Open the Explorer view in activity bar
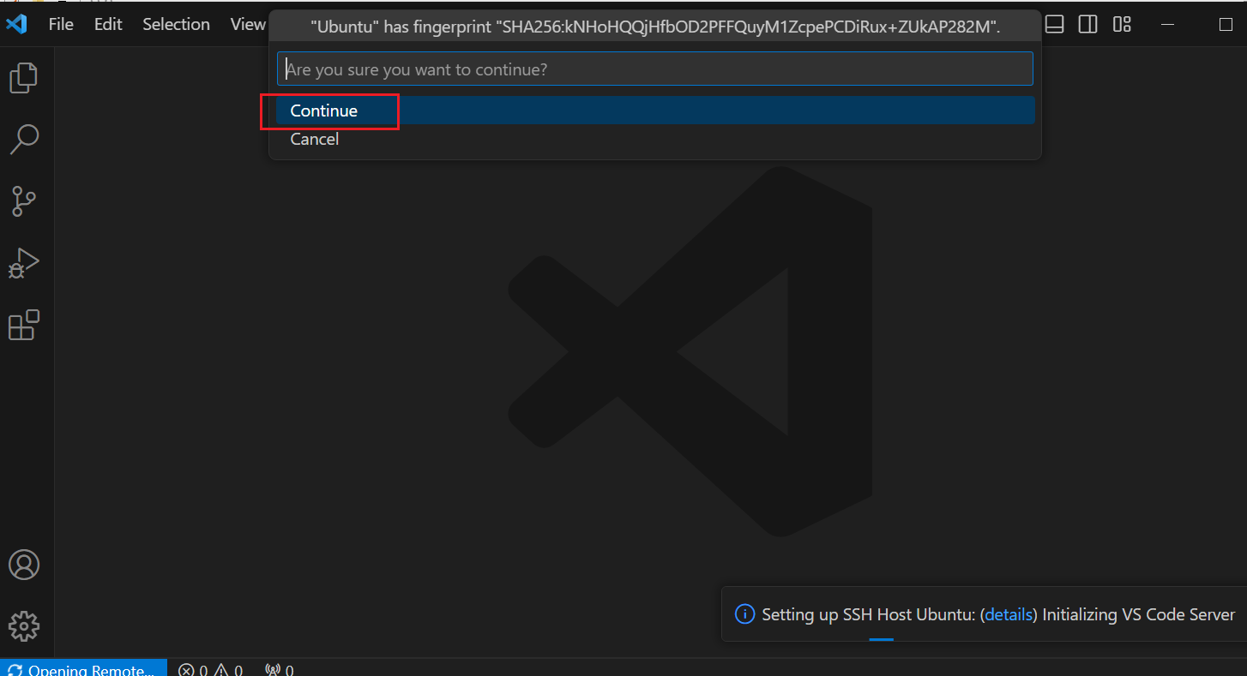This screenshot has width=1247, height=676. [24, 77]
